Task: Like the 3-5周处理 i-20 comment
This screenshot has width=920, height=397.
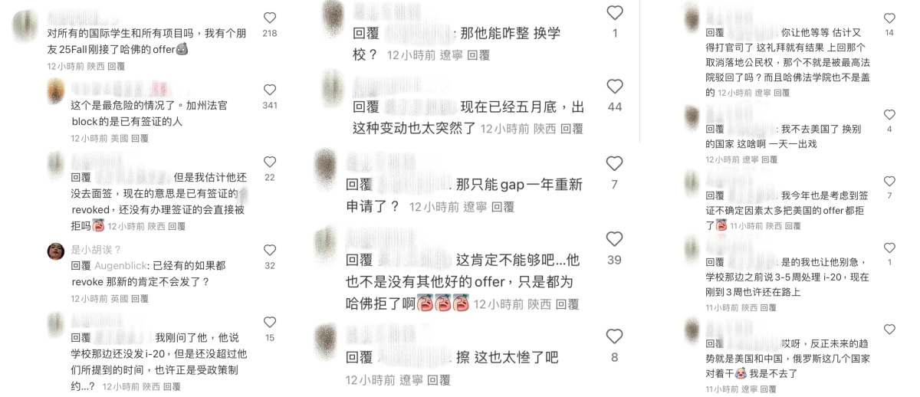Action: [x=889, y=248]
